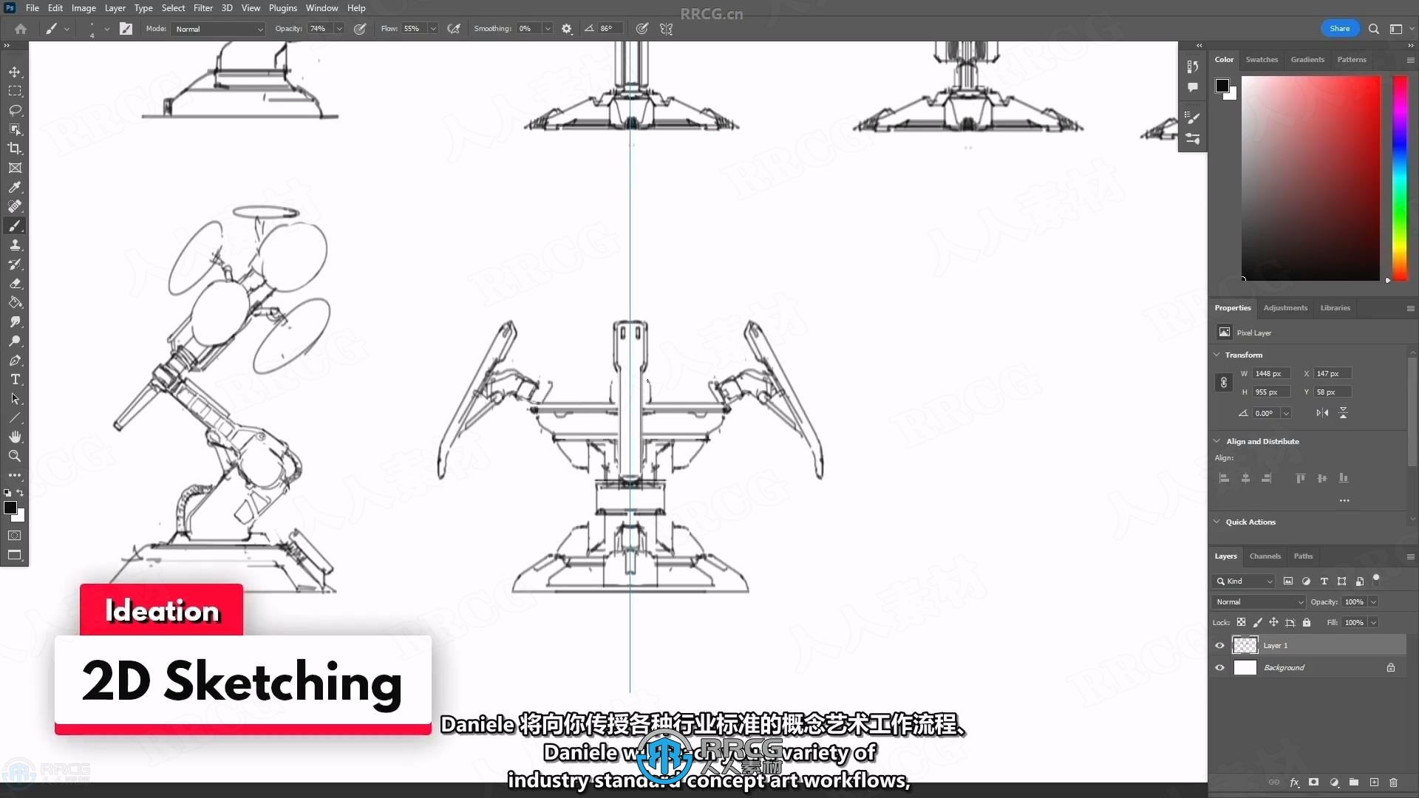Select the Frame tool
The image size is (1419, 798).
(15, 168)
